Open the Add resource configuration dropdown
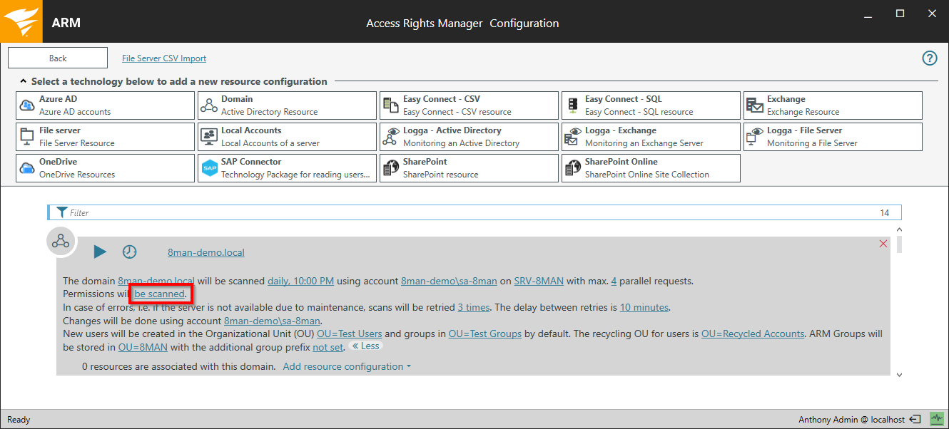This screenshot has height=429, width=949. 347,366
